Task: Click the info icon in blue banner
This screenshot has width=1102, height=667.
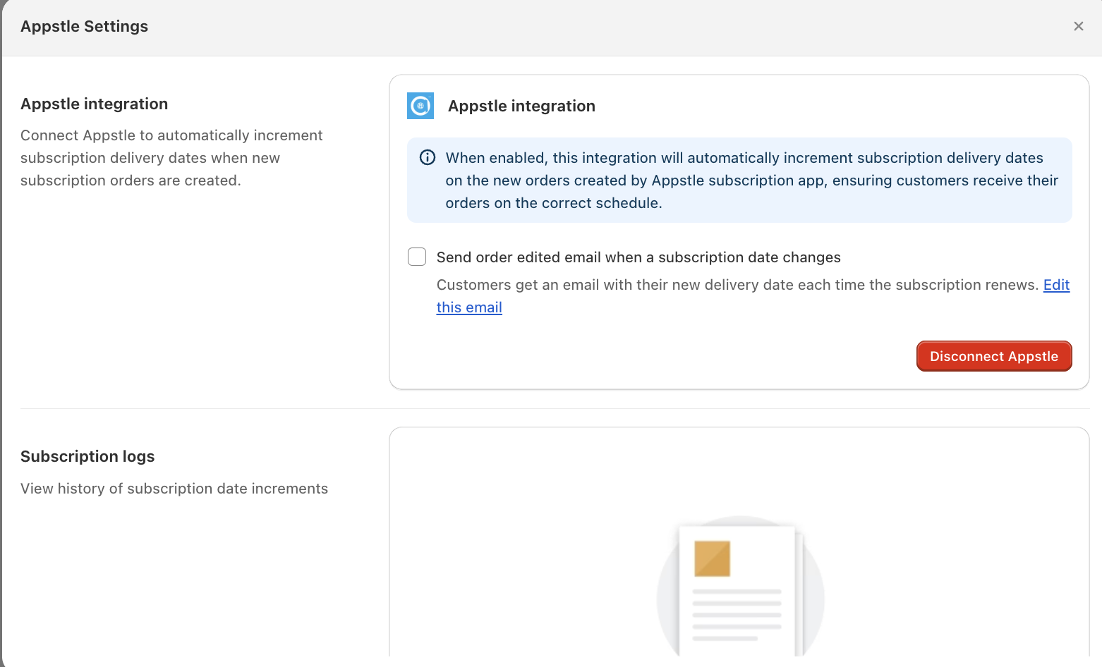Action: point(428,157)
